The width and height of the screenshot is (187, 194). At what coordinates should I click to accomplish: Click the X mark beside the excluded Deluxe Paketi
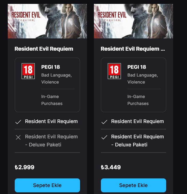coord(18,137)
